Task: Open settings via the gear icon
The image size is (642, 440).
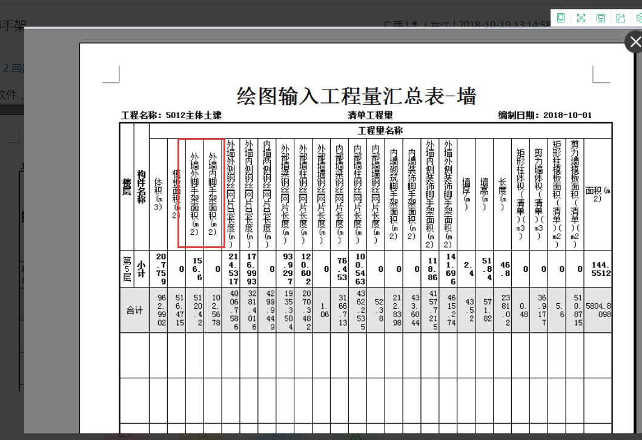Action: [639, 18]
